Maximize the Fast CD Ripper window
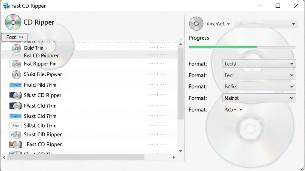The height and width of the screenshot is (171, 305). (278, 6)
